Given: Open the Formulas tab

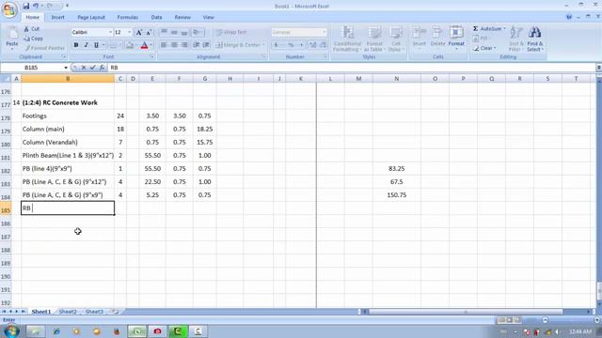Looking at the screenshot, I should coord(128,17).
